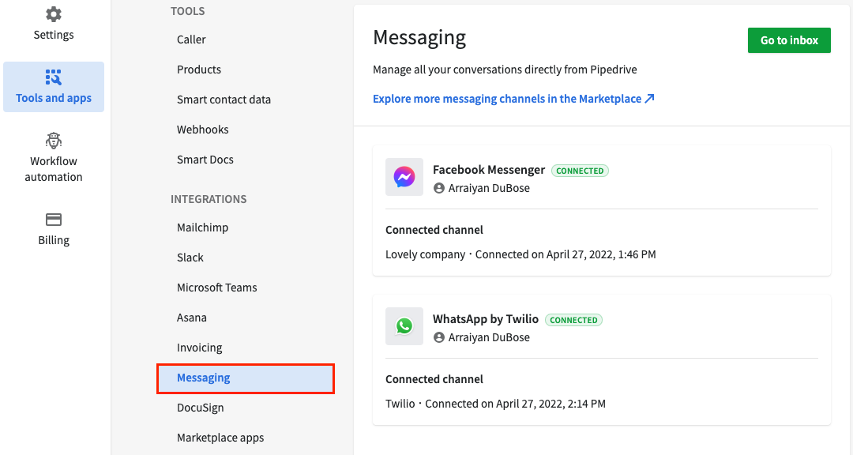Open Caller under Tools
853x455 pixels.
(x=190, y=39)
